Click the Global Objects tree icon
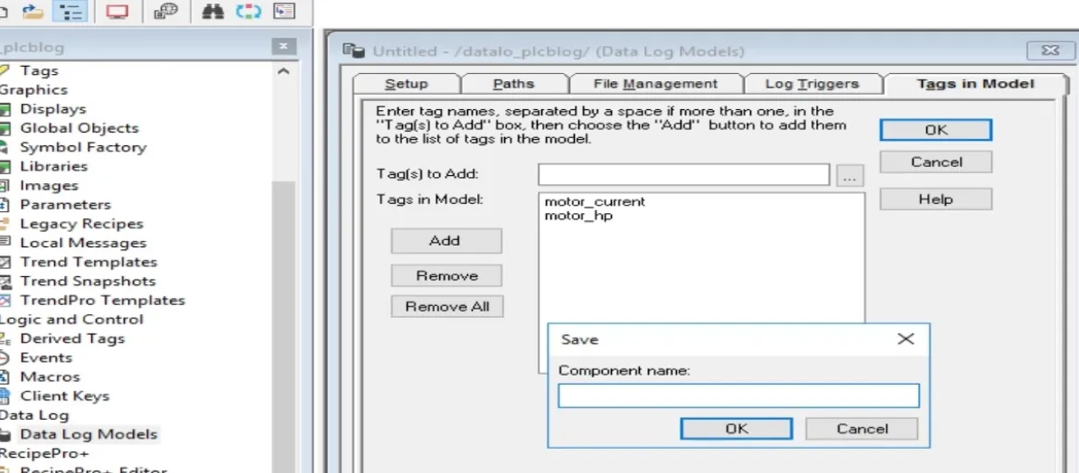Viewport: 1079px width, 473px height. click(x=5, y=128)
